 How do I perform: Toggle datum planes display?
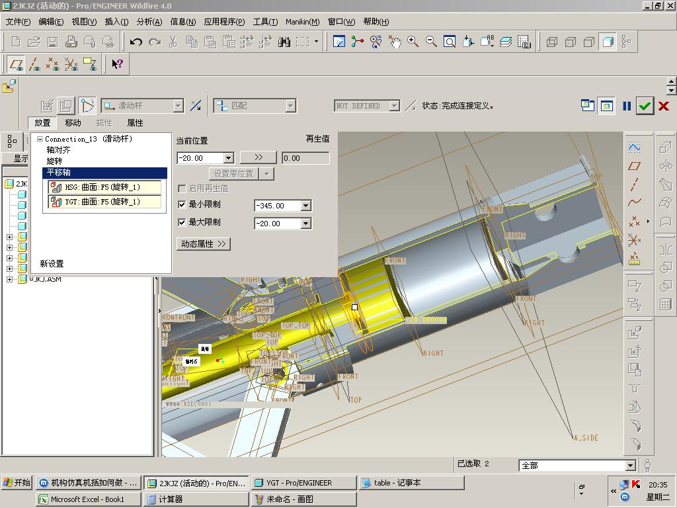[x=16, y=64]
